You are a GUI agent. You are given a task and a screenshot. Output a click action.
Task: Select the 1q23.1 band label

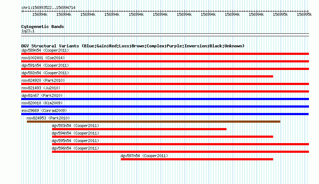[28, 31]
